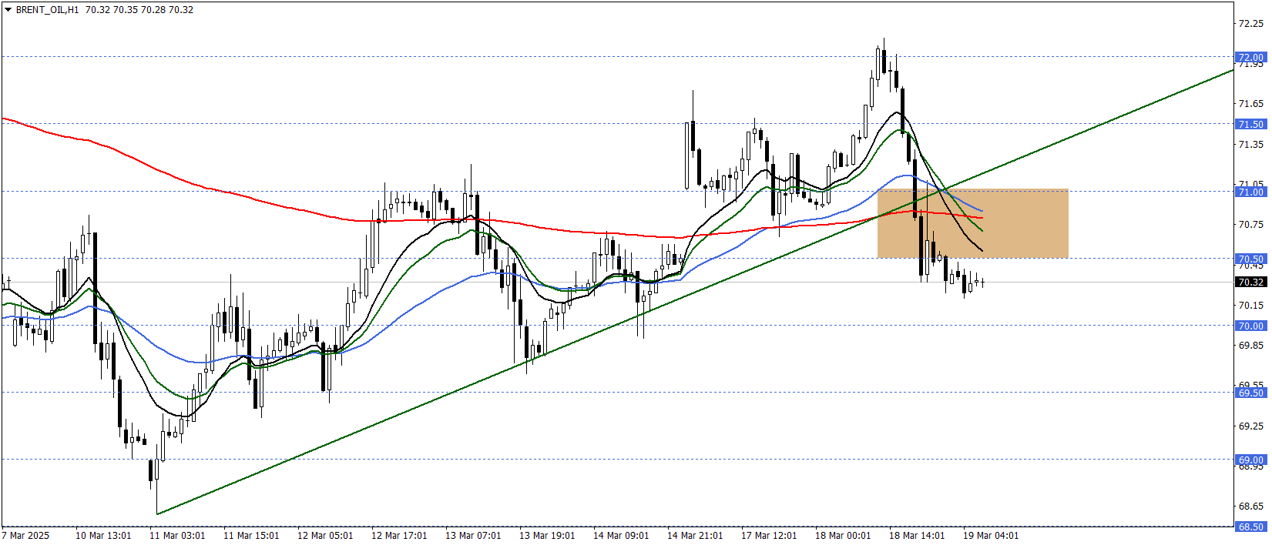Select the orange shaded rectangle zone
Image resolution: width=1272 pixels, height=545 pixels.
click(973, 223)
